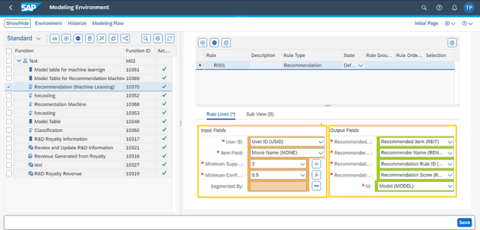The width and height of the screenshot is (480, 230).
Task: Open the Environment menu
Action: 48,23
